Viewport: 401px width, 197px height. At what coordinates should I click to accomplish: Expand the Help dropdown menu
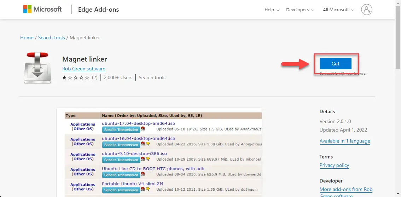272,10
